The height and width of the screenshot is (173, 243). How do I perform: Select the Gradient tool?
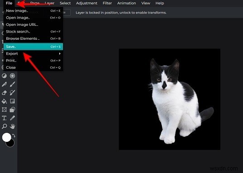click(12, 101)
